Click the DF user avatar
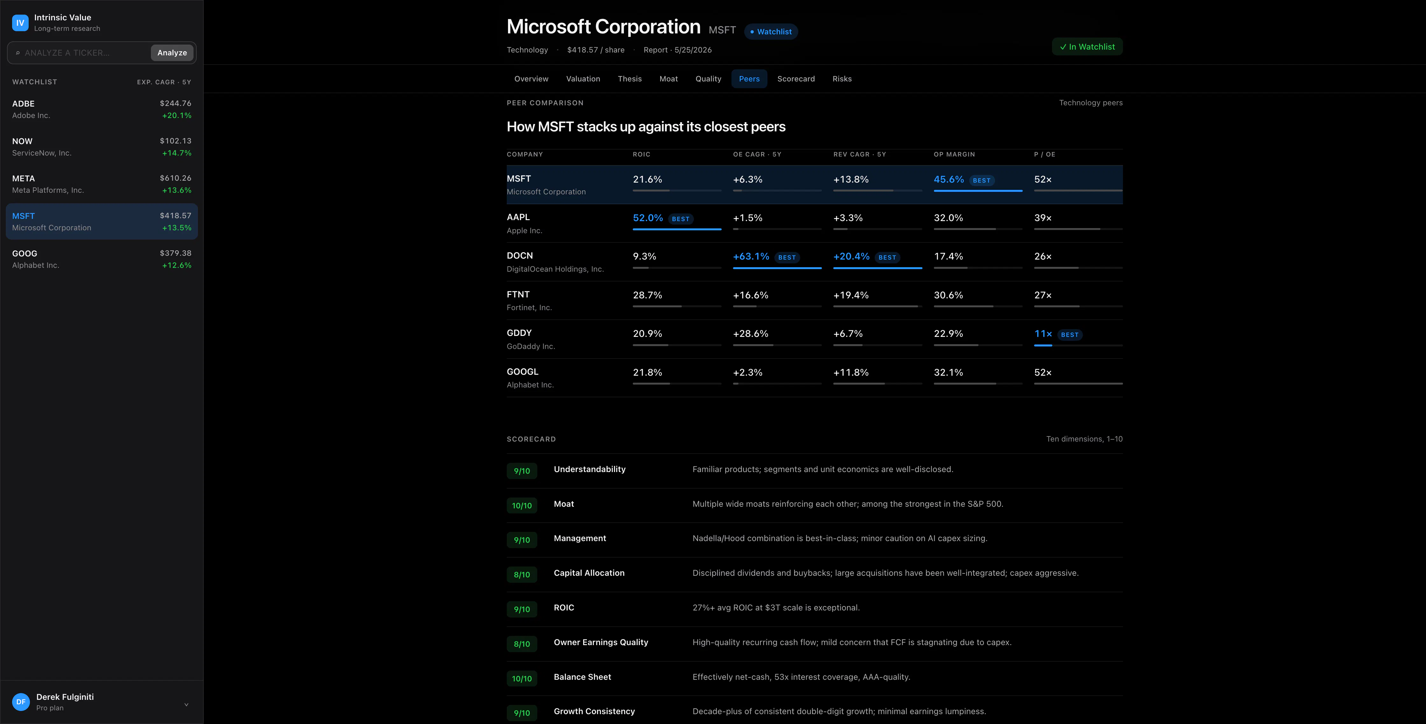The image size is (1426, 724). [x=21, y=702]
